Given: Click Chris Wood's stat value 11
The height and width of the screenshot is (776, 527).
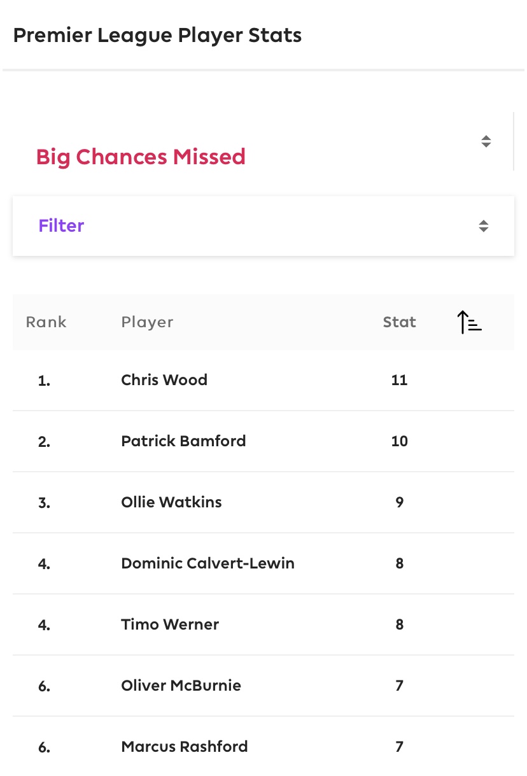Looking at the screenshot, I should click(x=399, y=380).
